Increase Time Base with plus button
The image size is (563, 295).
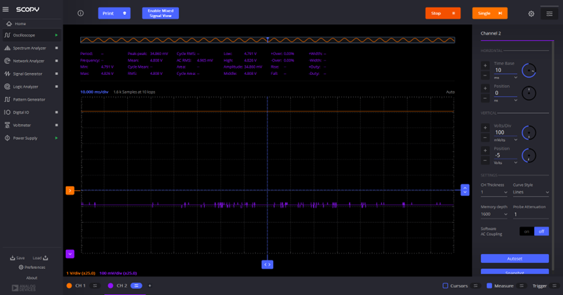coord(485,66)
